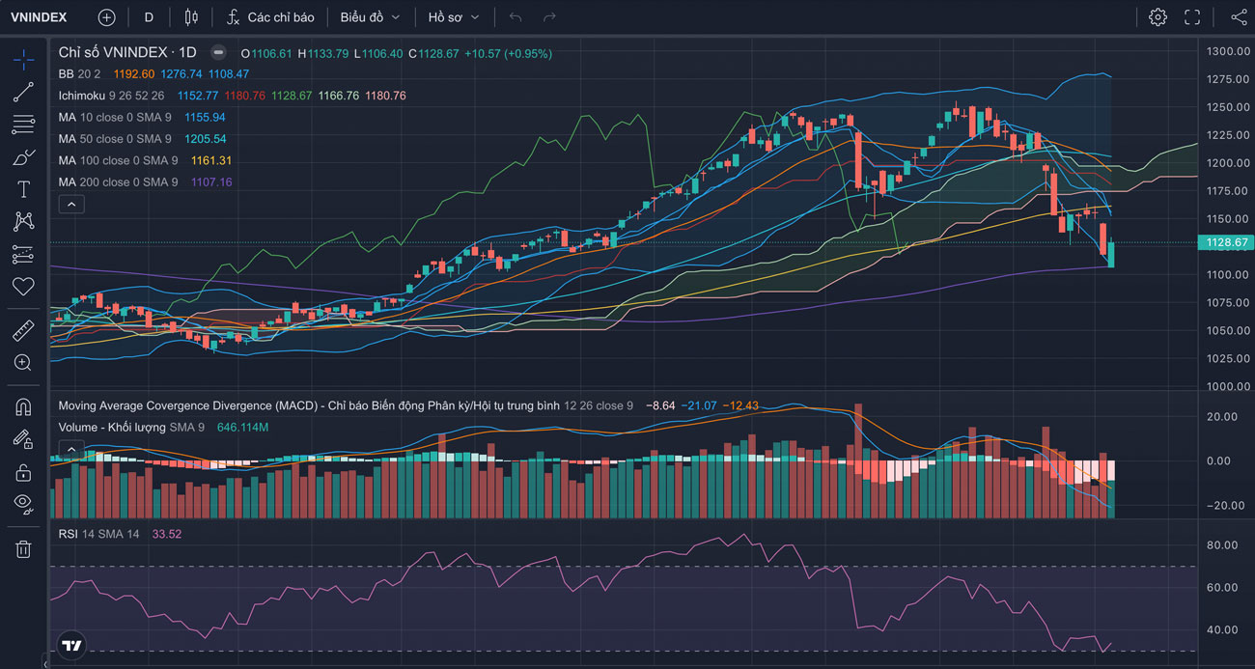Click the share chart icon
This screenshot has width=1255, height=669.
[1239, 17]
